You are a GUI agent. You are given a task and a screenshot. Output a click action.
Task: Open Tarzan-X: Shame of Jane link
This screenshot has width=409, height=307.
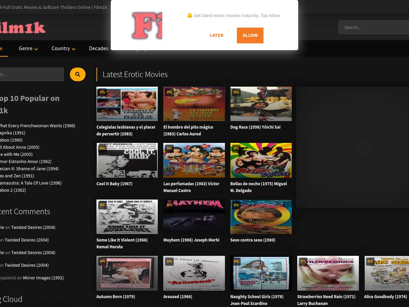coord(29,169)
